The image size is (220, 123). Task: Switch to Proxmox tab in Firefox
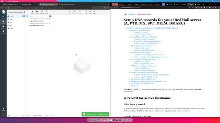[9, 4]
